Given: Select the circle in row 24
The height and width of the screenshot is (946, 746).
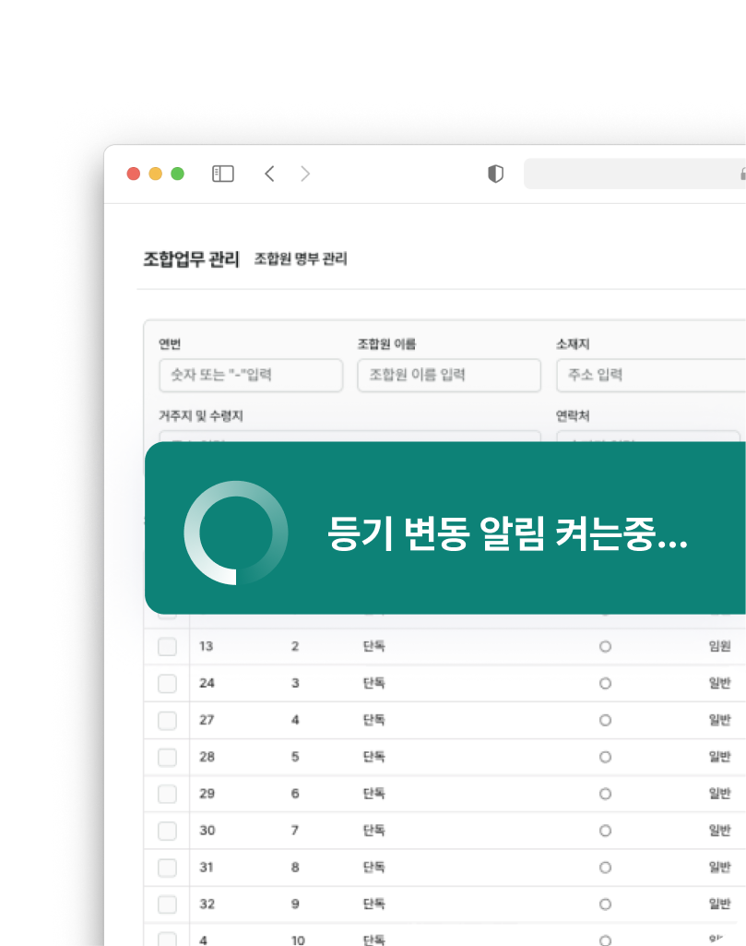Looking at the screenshot, I should (605, 684).
